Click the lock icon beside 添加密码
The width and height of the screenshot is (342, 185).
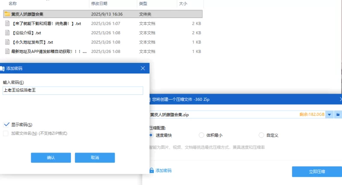tap(151, 170)
